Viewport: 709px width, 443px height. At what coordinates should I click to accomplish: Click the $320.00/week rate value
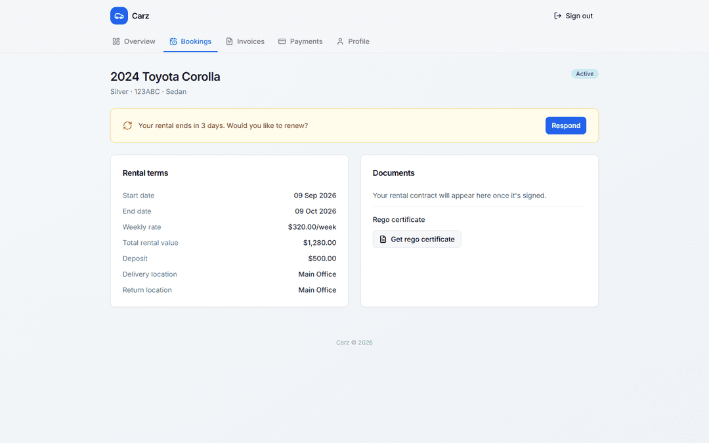click(x=312, y=227)
